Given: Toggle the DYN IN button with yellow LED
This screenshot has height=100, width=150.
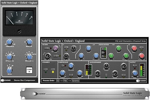Looking at the screenshot, I should click(53, 69).
